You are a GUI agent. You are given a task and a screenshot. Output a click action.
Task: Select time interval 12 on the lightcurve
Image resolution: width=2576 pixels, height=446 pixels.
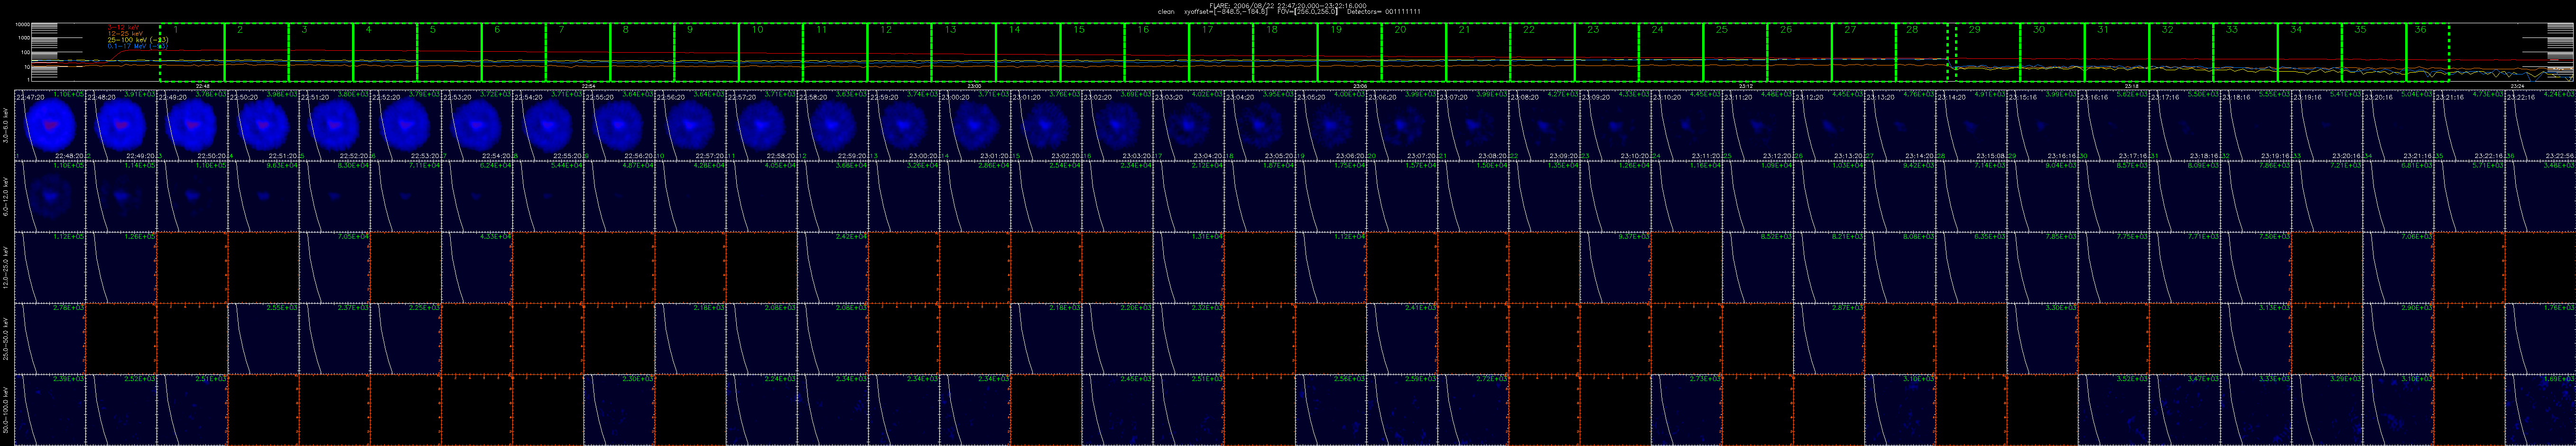tap(899, 53)
